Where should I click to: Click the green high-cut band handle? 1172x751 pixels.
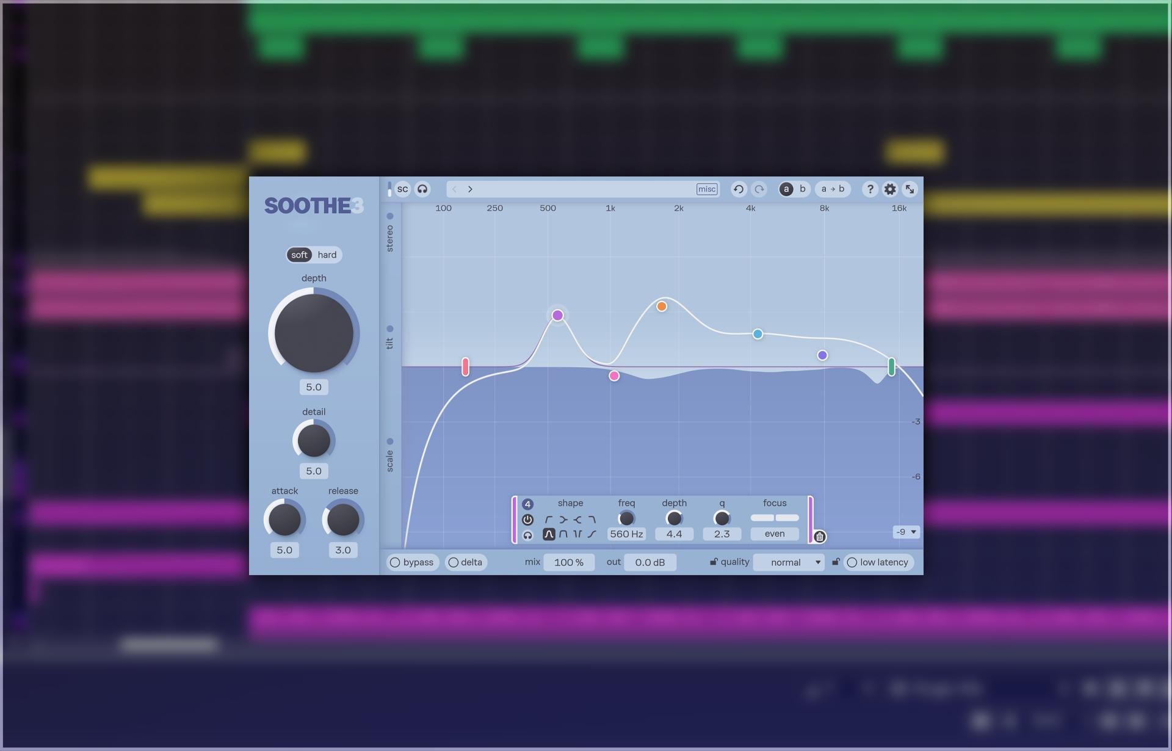coord(892,367)
